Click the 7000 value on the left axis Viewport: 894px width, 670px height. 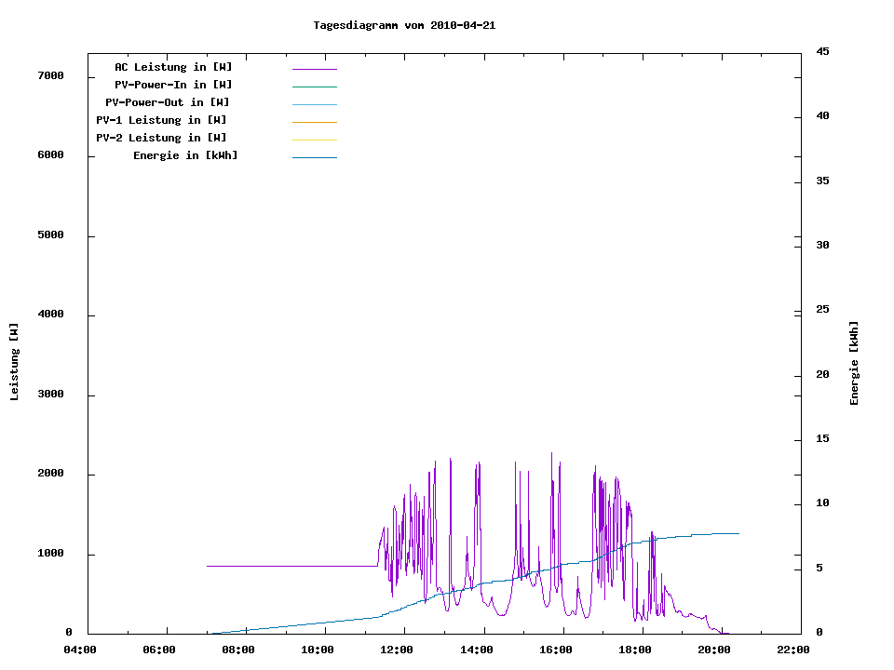click(x=50, y=76)
